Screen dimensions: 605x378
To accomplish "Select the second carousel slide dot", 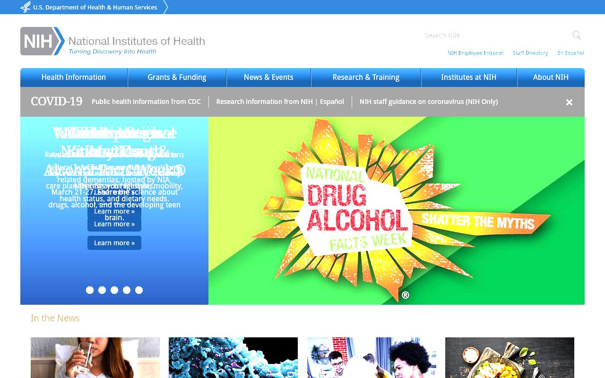I will (x=102, y=290).
